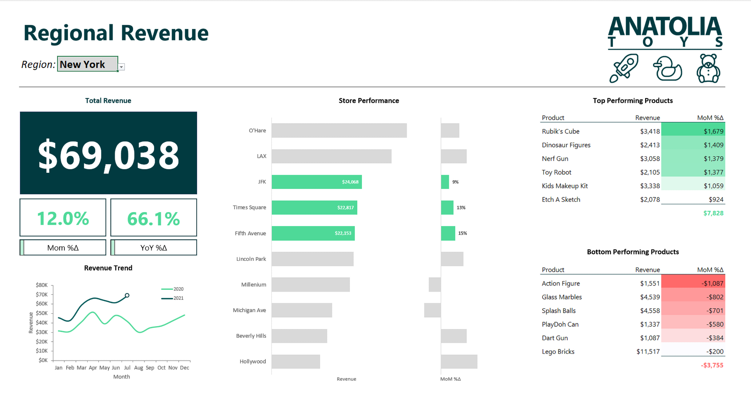Click the rubber duck icon
The width and height of the screenshot is (751, 401).
[x=667, y=68]
